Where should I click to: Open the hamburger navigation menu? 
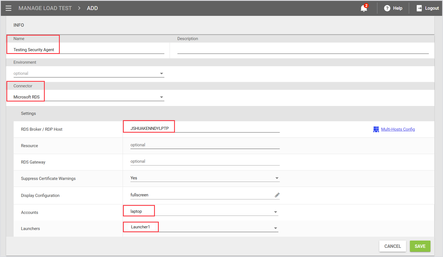(x=8, y=8)
